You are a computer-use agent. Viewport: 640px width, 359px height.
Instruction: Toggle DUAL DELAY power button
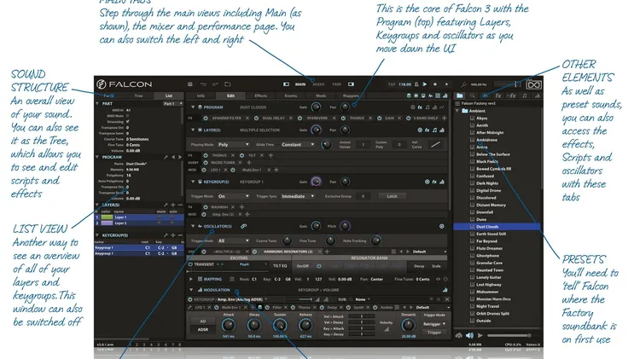pyautogui.click(x=256, y=119)
